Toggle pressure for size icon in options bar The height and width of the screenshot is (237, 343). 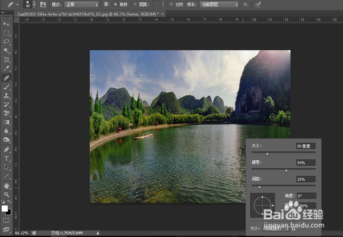click(x=258, y=4)
